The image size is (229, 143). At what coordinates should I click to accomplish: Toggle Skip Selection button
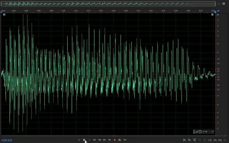coord(125,140)
